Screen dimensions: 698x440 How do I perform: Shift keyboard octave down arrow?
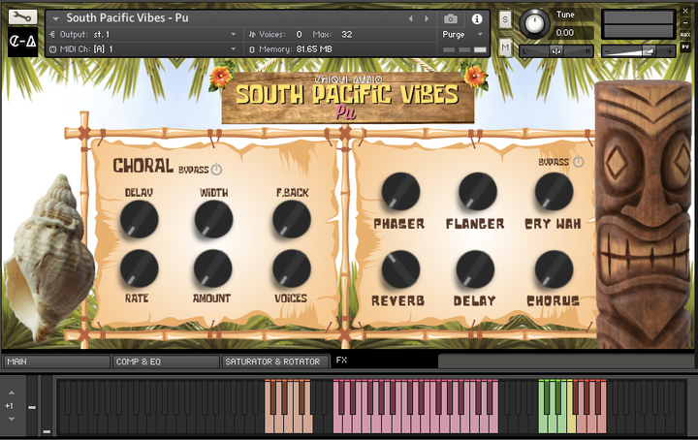tap(12, 419)
